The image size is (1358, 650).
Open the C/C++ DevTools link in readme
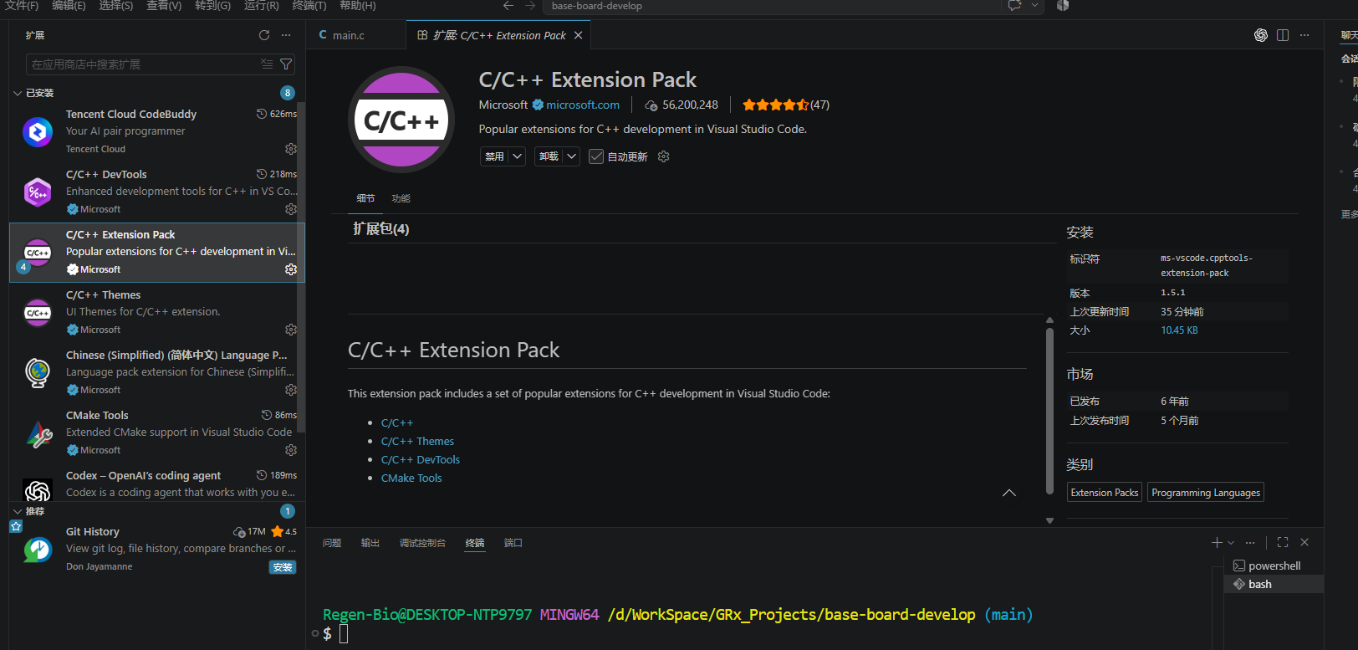(x=421, y=459)
